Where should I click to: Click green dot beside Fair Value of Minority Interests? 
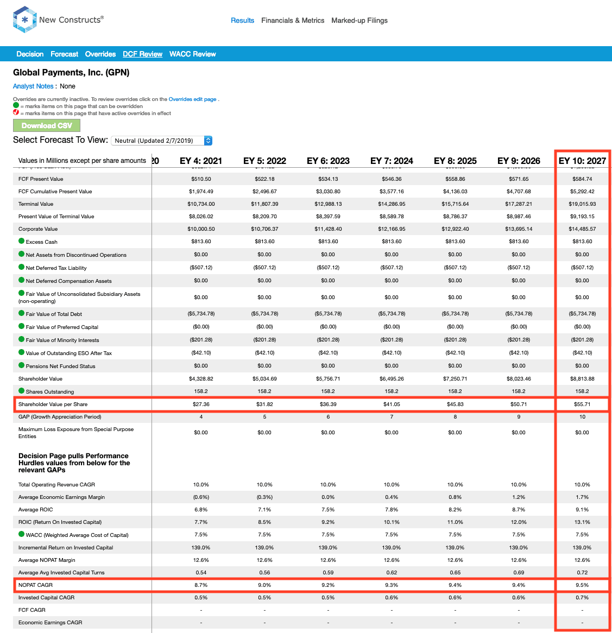coord(21,339)
